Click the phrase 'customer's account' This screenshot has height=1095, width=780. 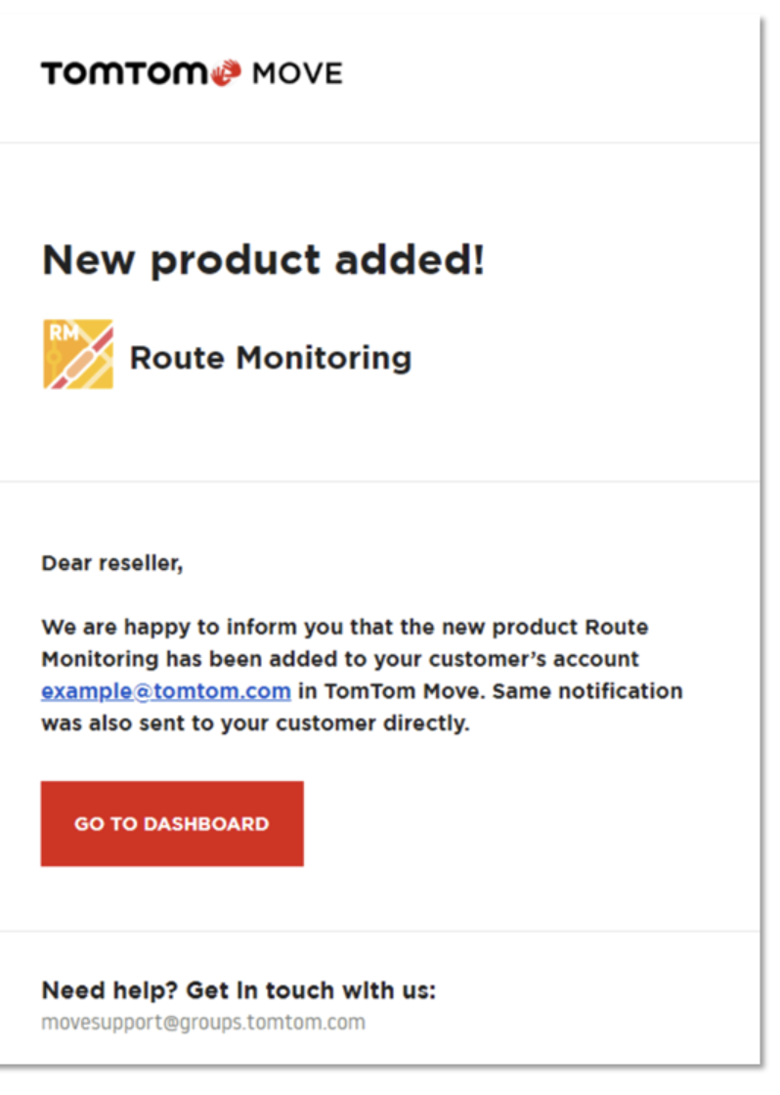[x=535, y=659]
